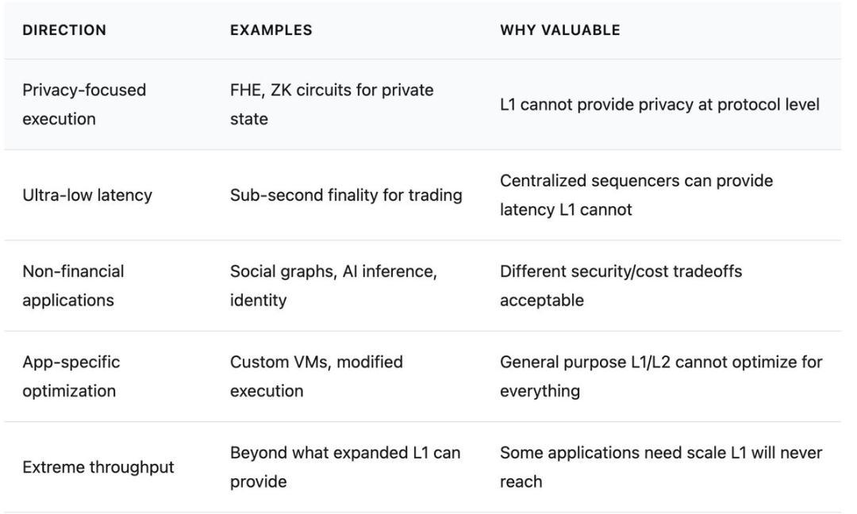The width and height of the screenshot is (857, 514).
Task: Select 'Beyond what expanded L1 can' text
Action: pos(344,453)
